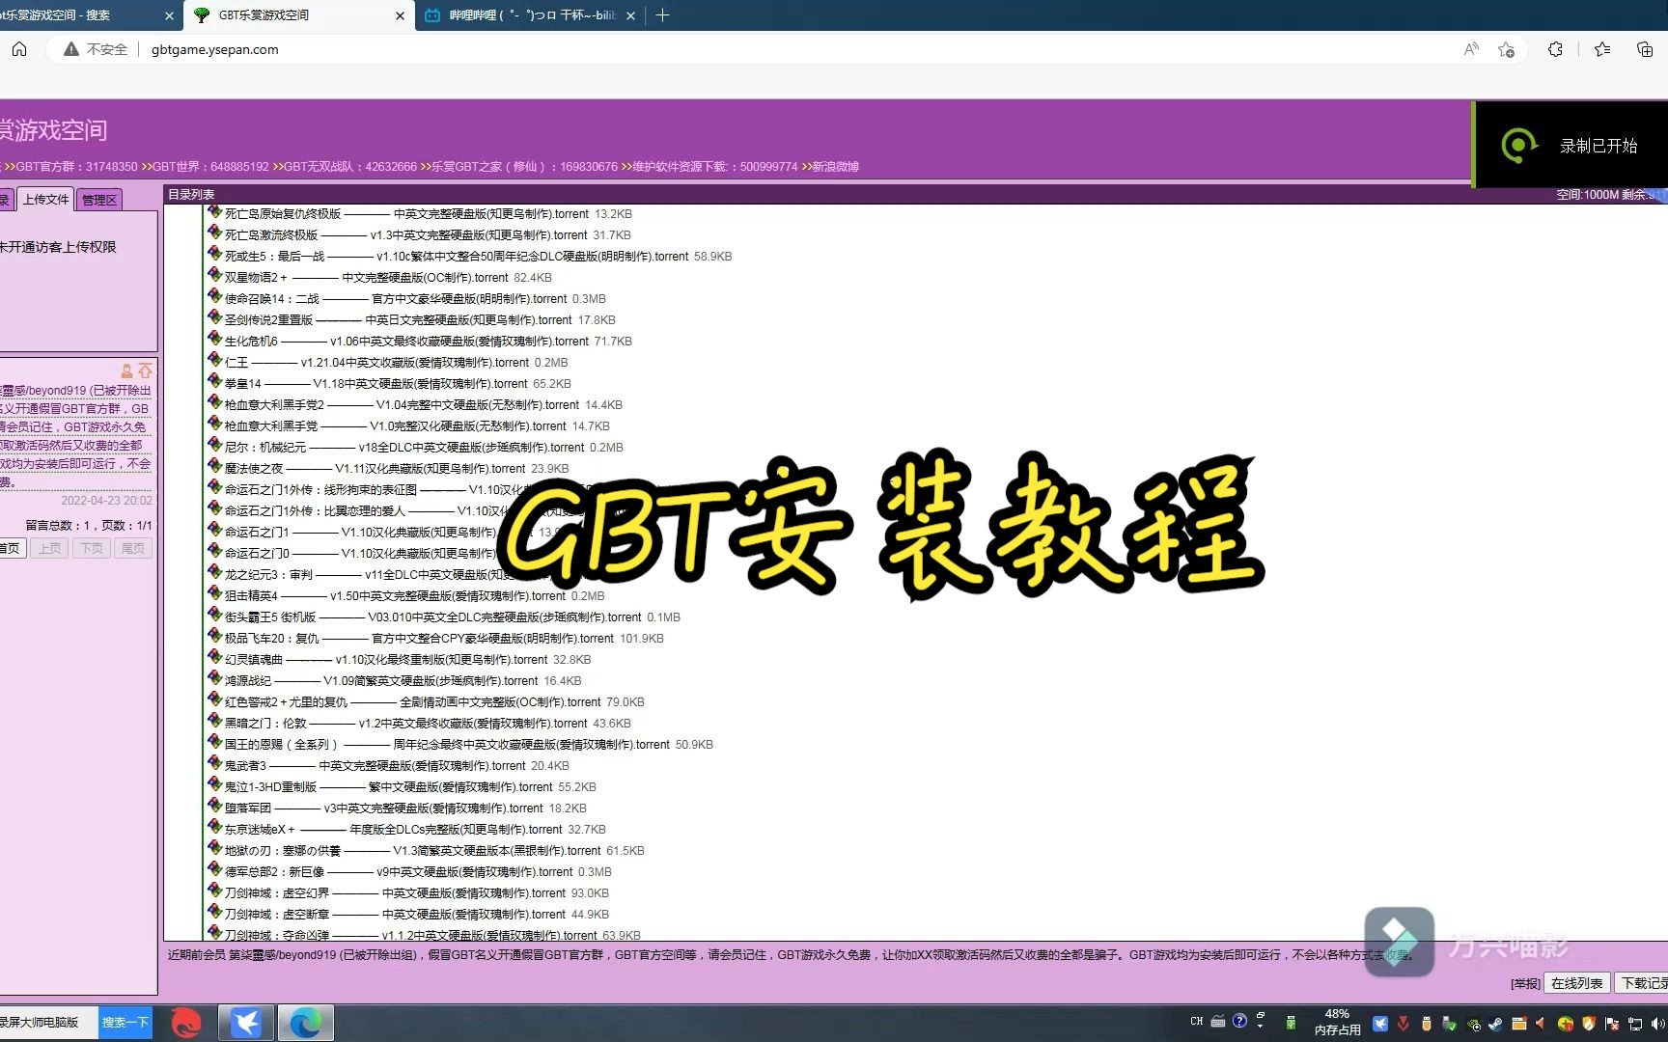
Task: Click torrent icon beside 鬼武者3
Action: point(214,764)
